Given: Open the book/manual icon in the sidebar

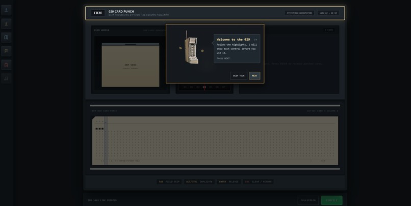Looking at the screenshot, I should [6, 37].
